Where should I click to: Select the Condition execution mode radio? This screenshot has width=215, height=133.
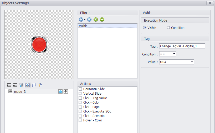[168, 28]
